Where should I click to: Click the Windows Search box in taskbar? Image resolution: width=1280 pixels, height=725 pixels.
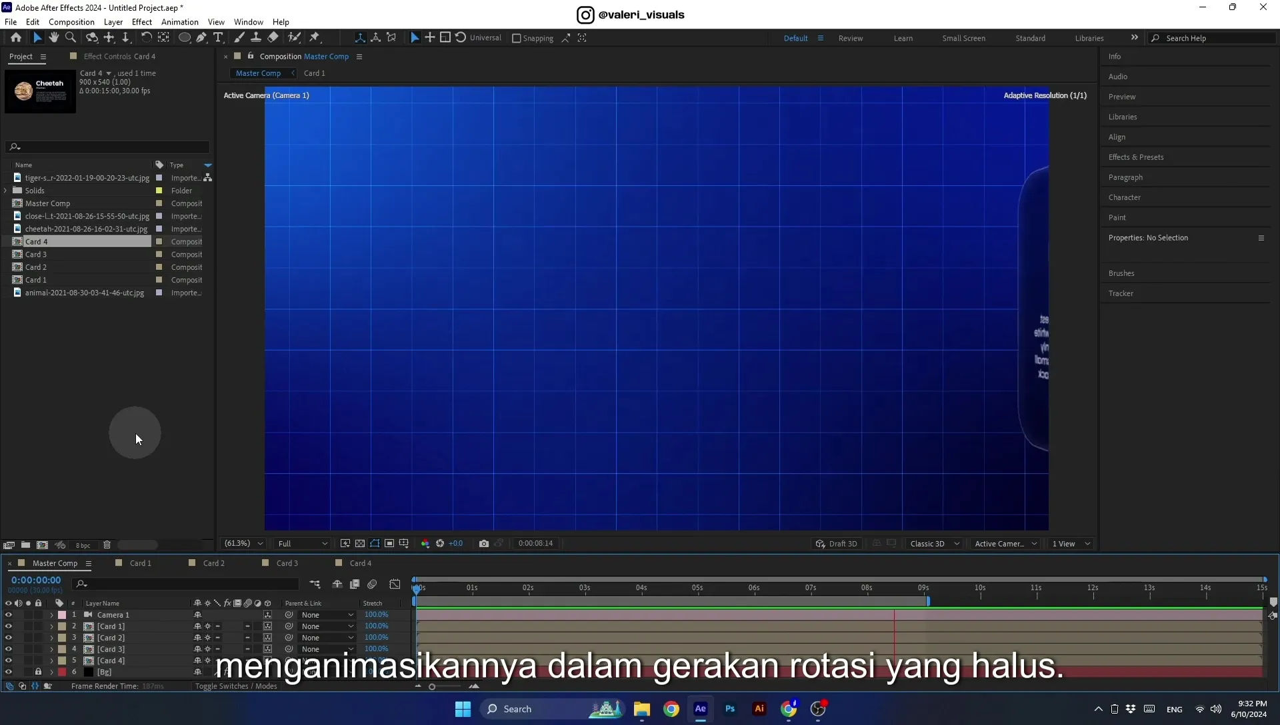point(551,709)
